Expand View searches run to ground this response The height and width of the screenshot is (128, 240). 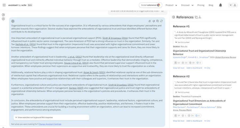tap(51, 117)
